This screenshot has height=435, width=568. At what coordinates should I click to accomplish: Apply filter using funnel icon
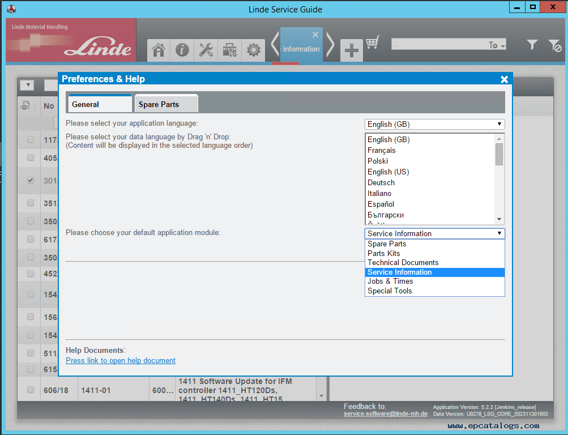click(x=532, y=45)
